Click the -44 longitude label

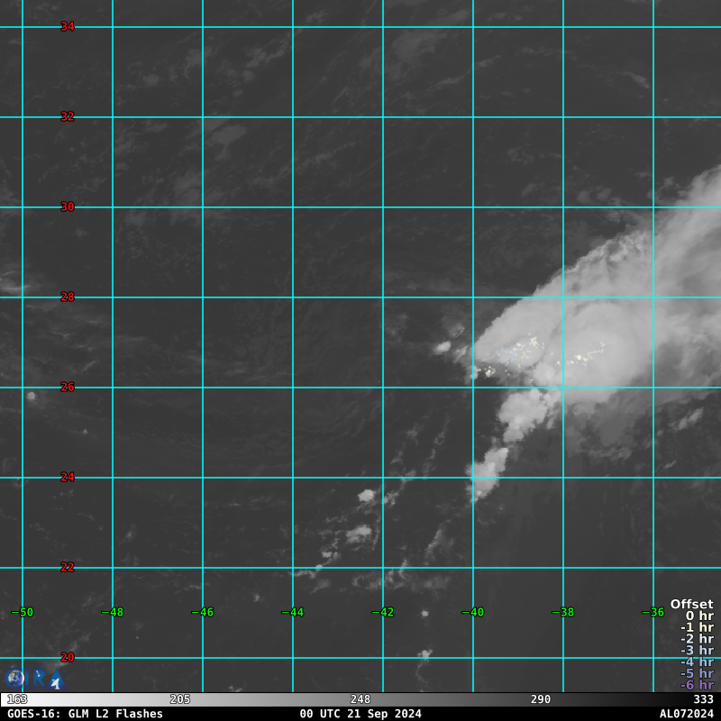tap(293, 613)
